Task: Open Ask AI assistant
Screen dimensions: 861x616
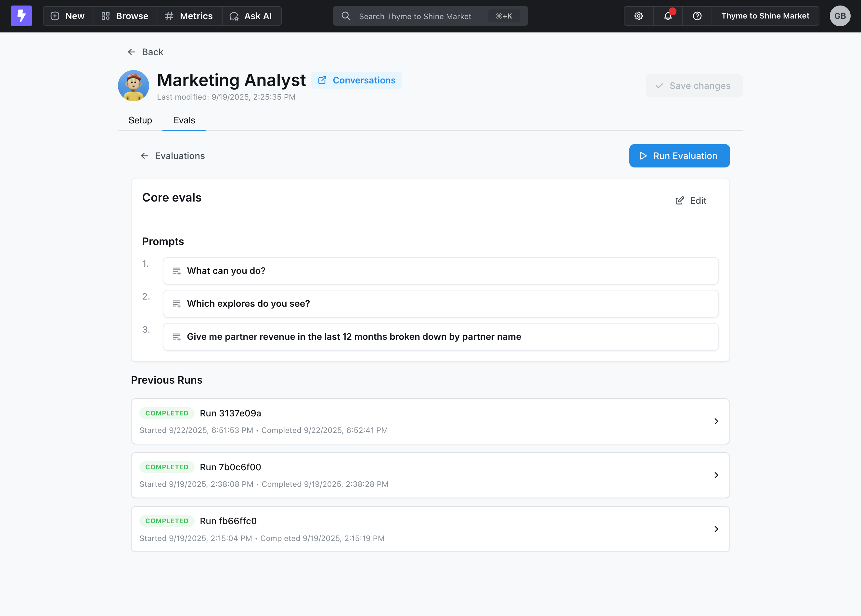Action: click(251, 16)
